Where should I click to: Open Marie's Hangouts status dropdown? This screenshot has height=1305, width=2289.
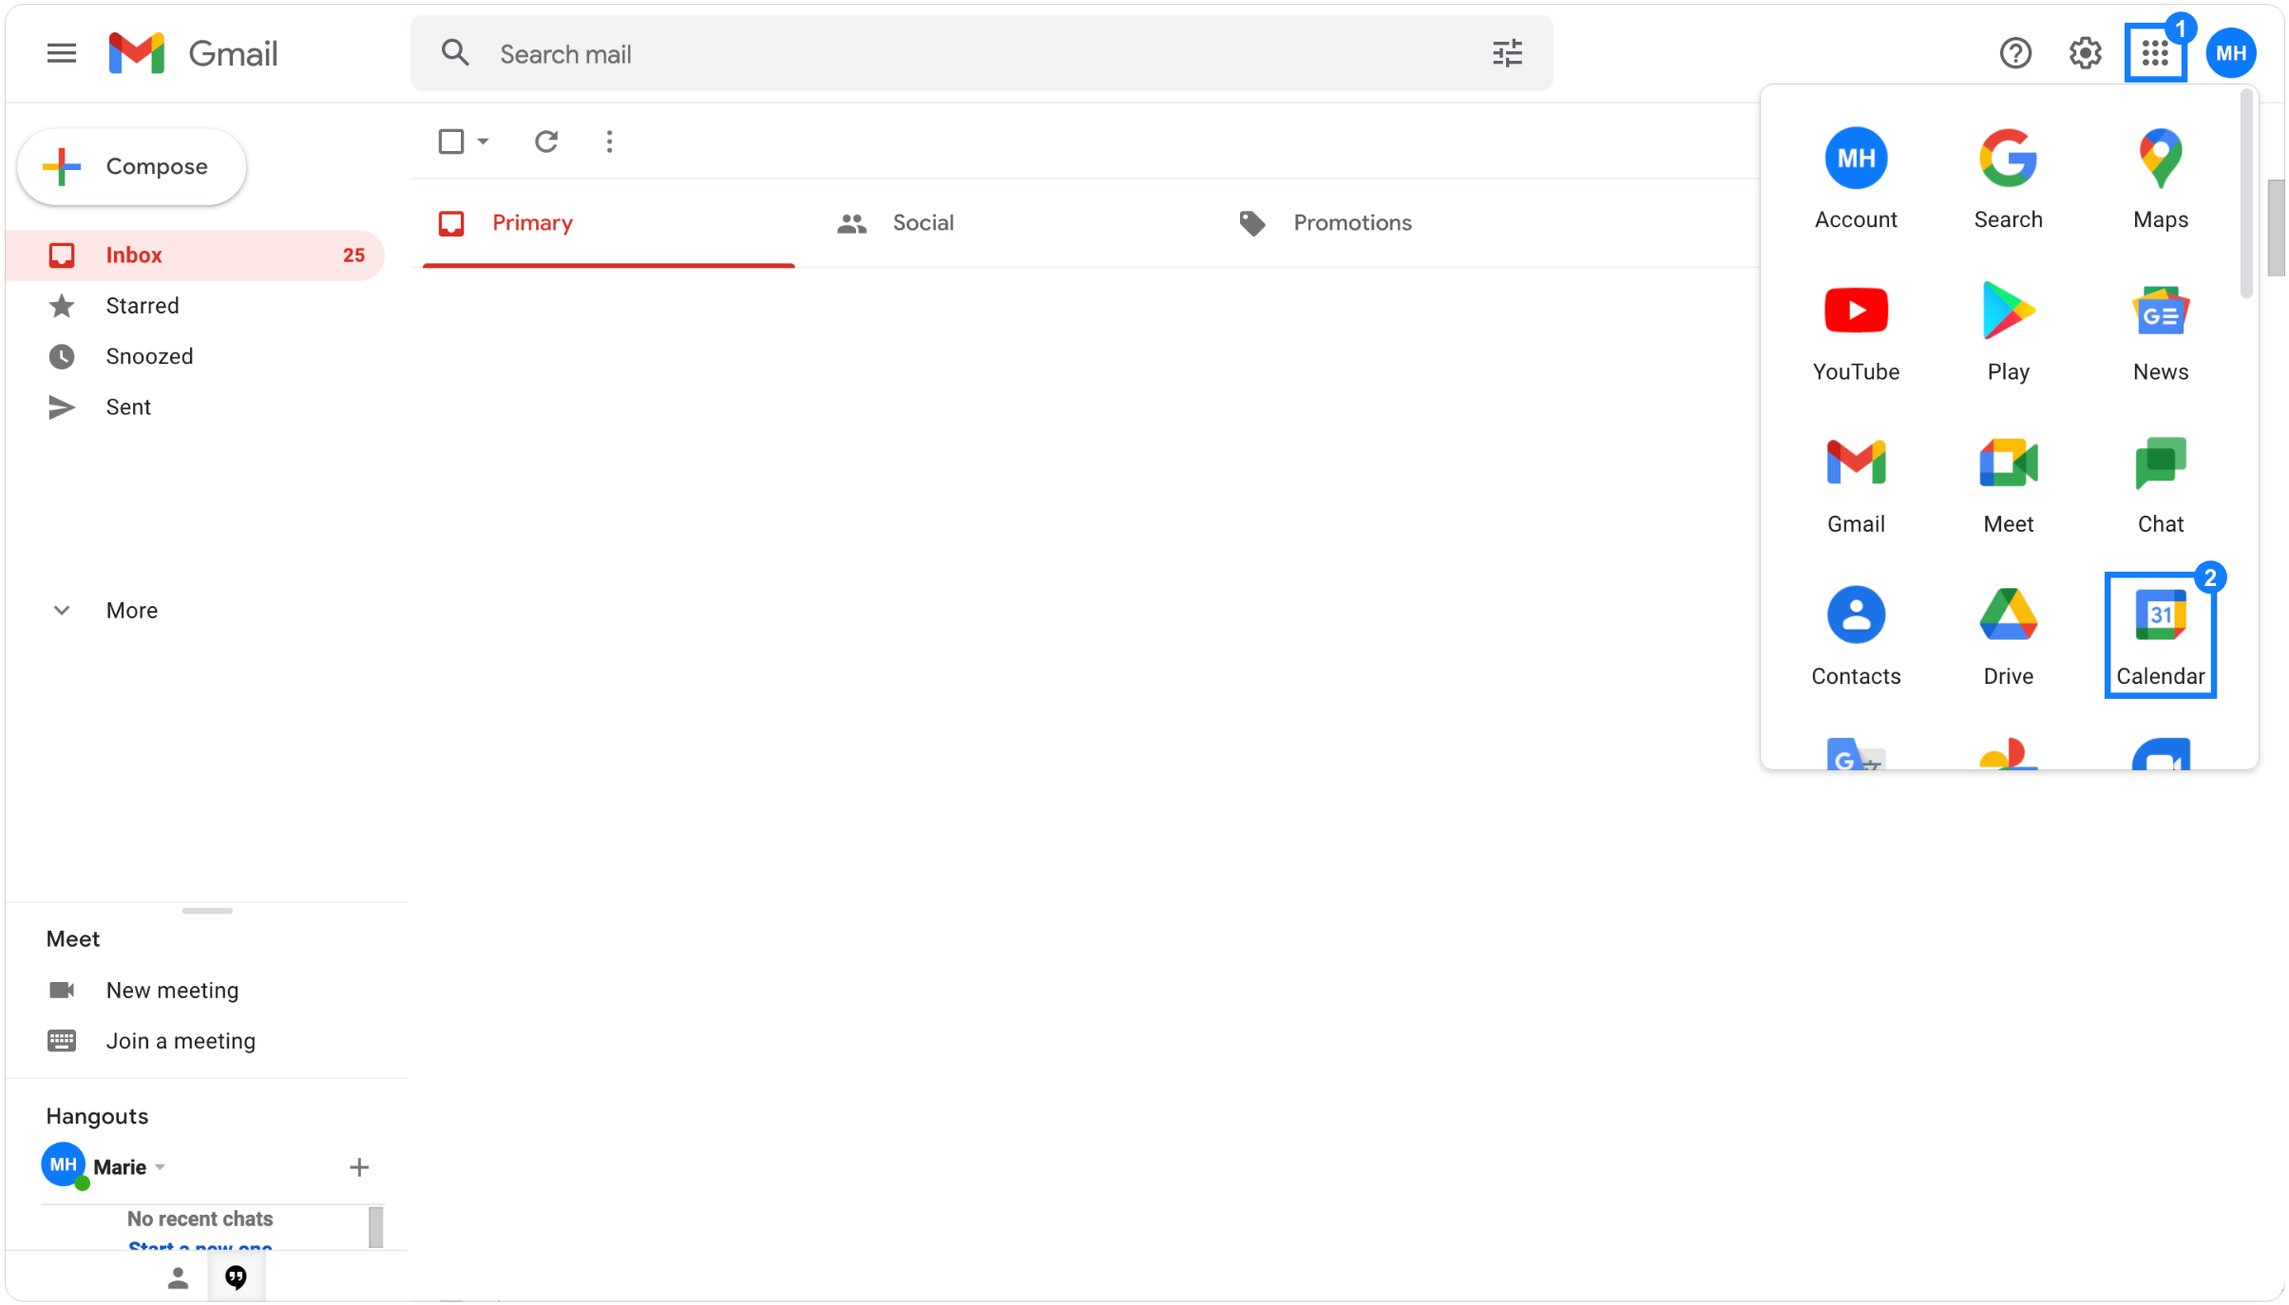point(161,1167)
